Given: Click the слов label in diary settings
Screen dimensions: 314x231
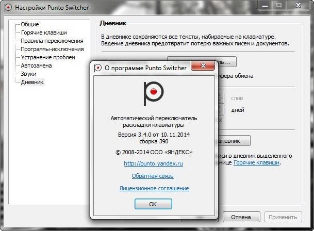Looking at the screenshot, I should pos(237,98).
